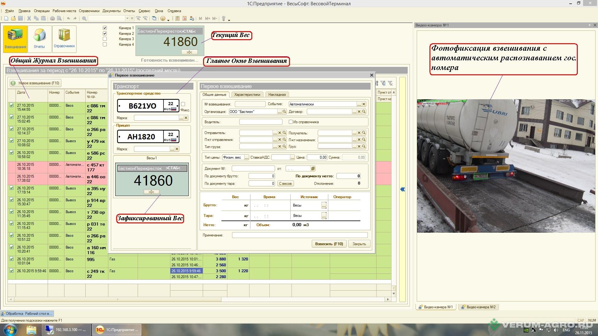Screen dimensions: 598x336
Task: Click the New document toolbar icon
Action: point(6,19)
